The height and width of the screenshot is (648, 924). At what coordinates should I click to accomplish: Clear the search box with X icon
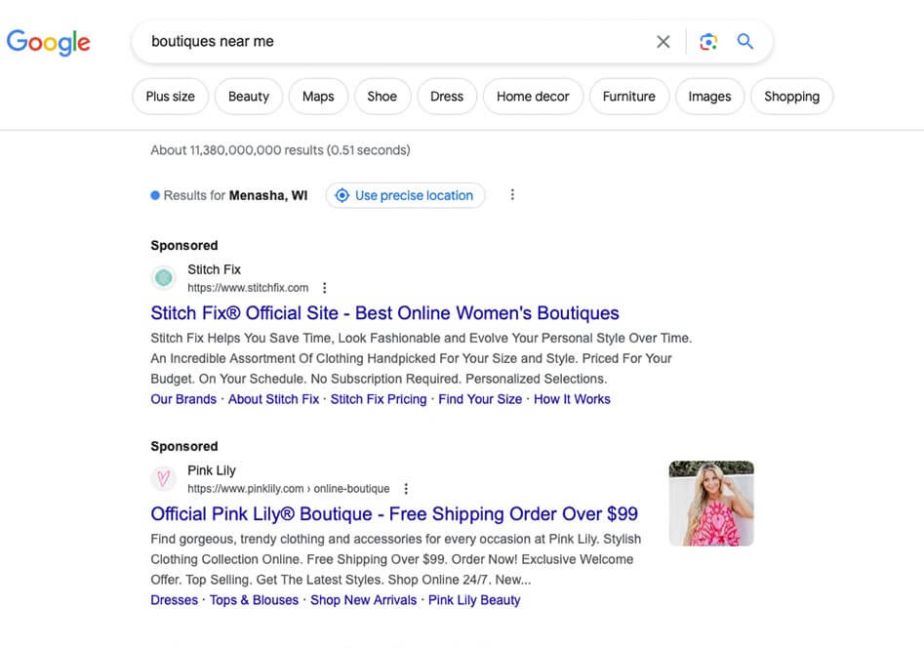663,42
